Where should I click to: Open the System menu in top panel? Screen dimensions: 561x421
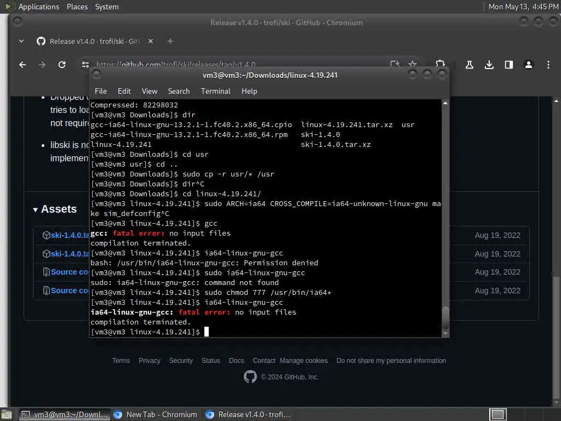(x=107, y=7)
